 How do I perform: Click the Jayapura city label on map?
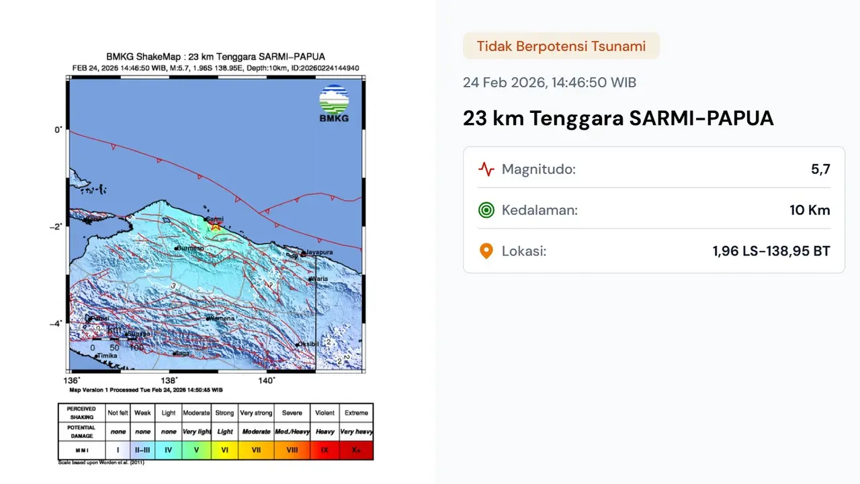(319, 253)
